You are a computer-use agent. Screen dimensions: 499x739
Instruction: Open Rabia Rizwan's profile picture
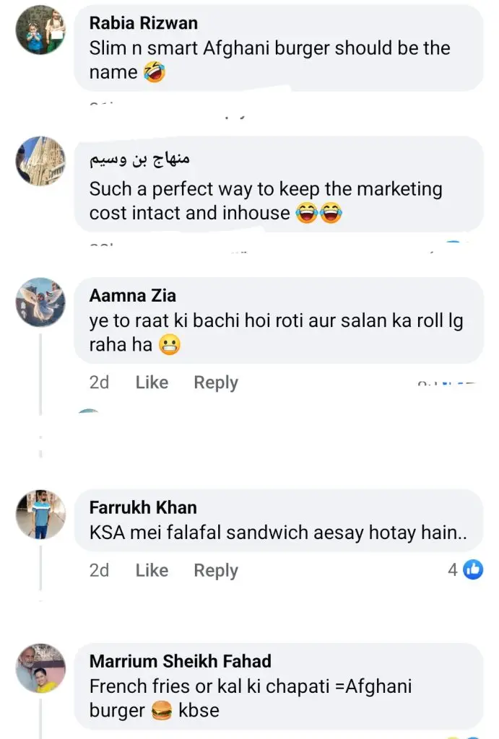(40, 30)
